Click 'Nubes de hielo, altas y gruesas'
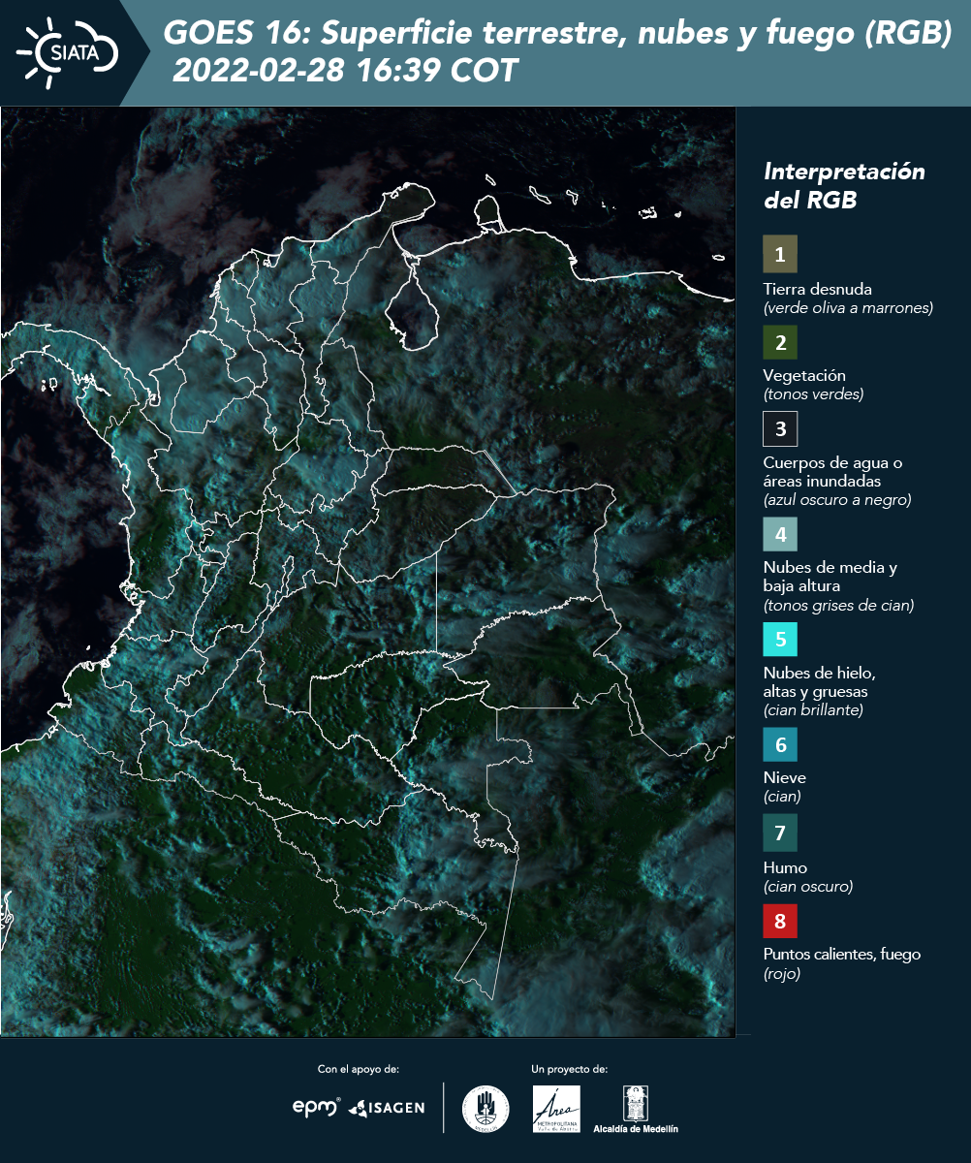Image resolution: width=971 pixels, height=1163 pixels. coord(820,682)
